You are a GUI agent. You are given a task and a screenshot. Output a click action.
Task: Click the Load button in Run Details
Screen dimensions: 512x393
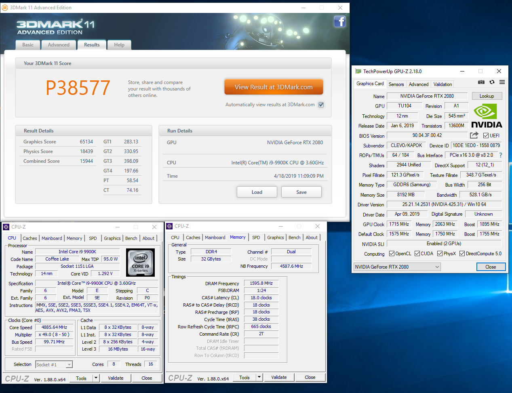pyautogui.click(x=257, y=192)
